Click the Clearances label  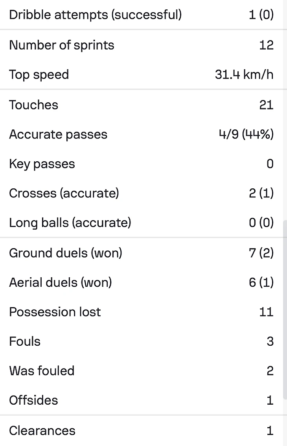tap(42, 430)
